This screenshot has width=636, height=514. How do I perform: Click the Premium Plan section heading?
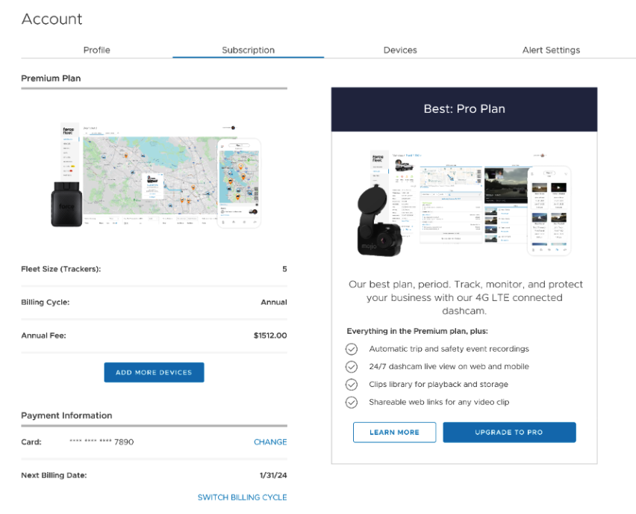tap(51, 78)
